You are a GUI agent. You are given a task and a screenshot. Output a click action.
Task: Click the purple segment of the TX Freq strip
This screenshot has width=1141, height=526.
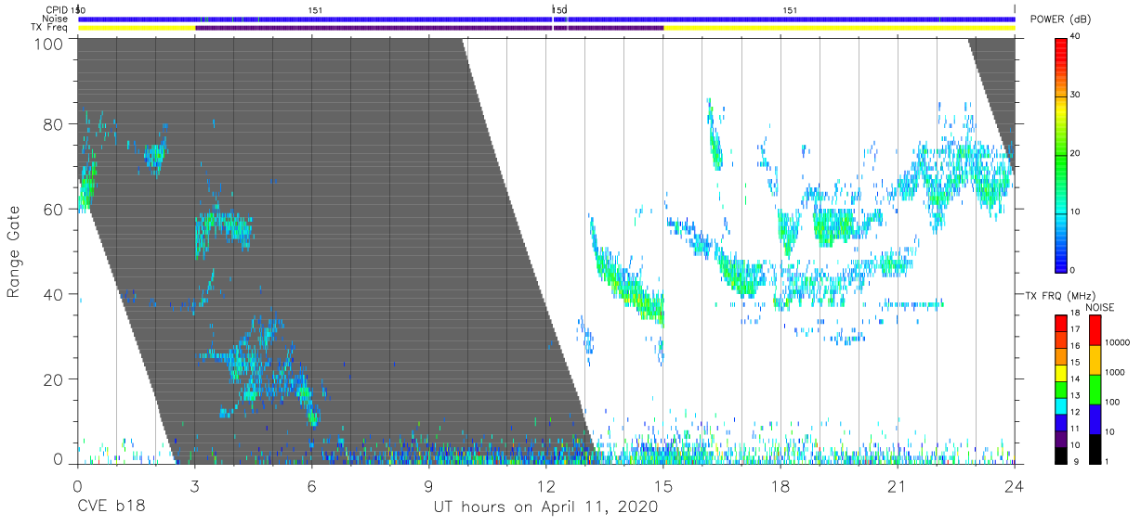click(x=429, y=28)
